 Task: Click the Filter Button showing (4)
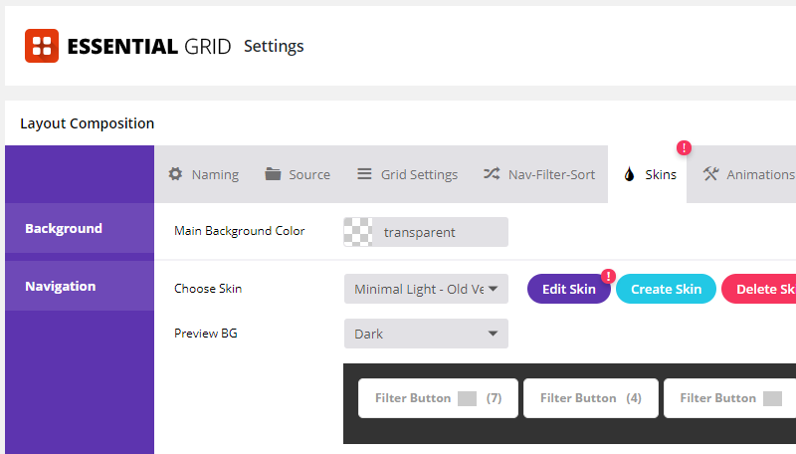pos(591,398)
